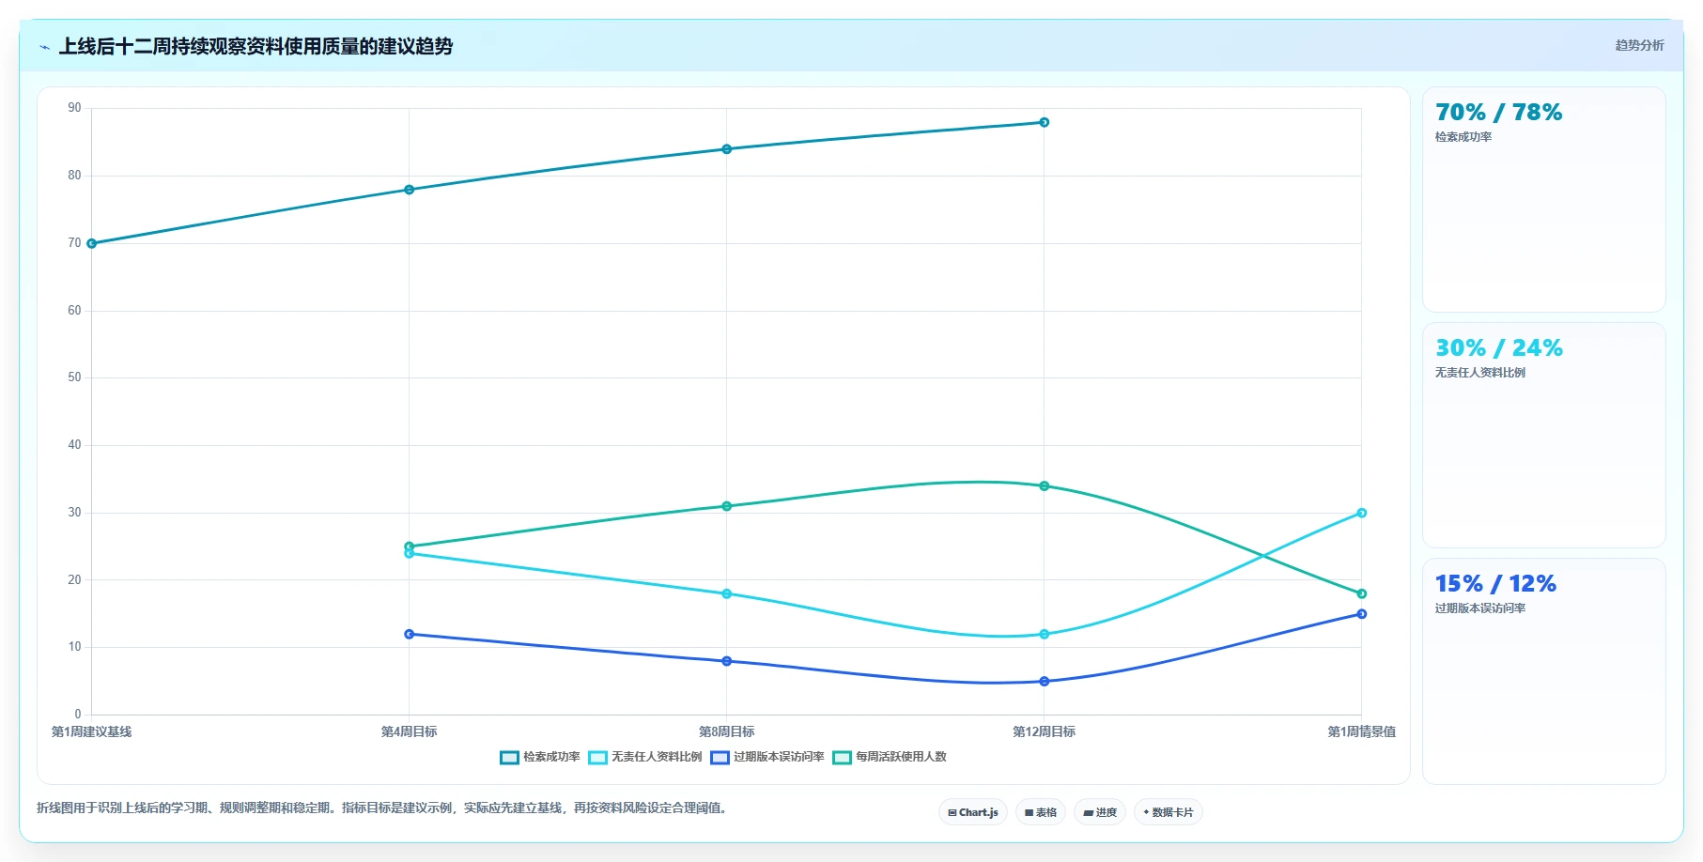1703x862 pixels.
Task: Select 每周活跃使用人数 point at 第1周情景值
Action: pos(1362,593)
